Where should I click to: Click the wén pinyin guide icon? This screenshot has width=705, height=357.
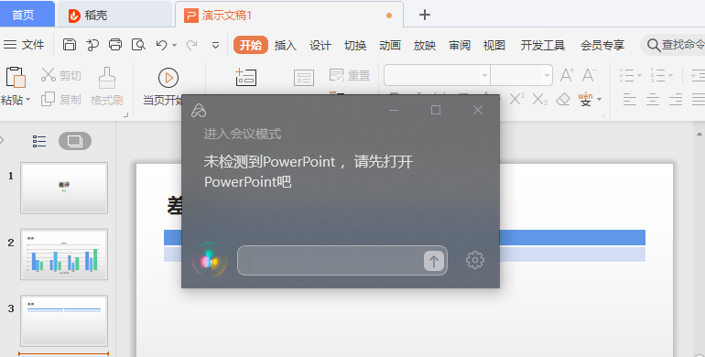585,99
